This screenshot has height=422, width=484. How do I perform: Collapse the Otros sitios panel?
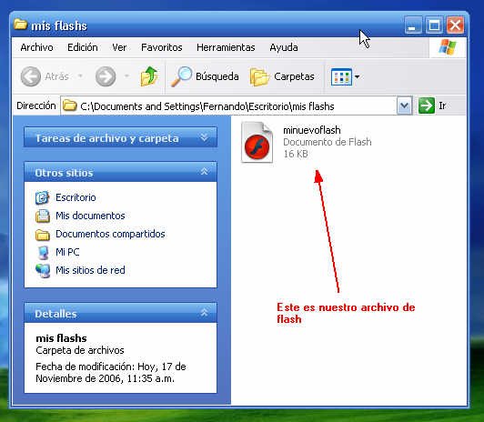click(x=204, y=172)
